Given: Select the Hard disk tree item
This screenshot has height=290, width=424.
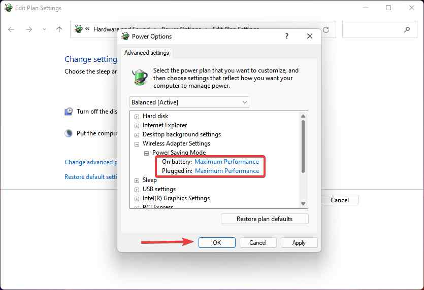Looking at the screenshot, I should coord(155,116).
